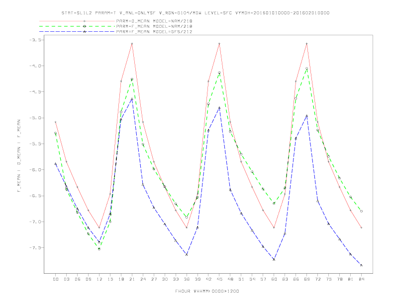Click x-axis tick label 42
Viewport: 394px width, 304px height.
(x=208, y=279)
